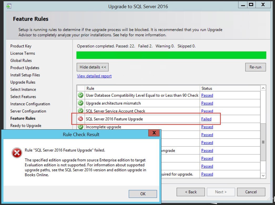Click the green check icon for Upgrade architecture mismatch

coord(80,103)
